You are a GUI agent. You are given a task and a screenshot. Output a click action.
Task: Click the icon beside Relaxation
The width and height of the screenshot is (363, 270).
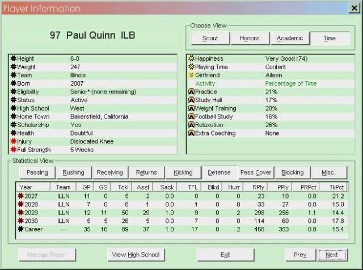click(x=191, y=125)
